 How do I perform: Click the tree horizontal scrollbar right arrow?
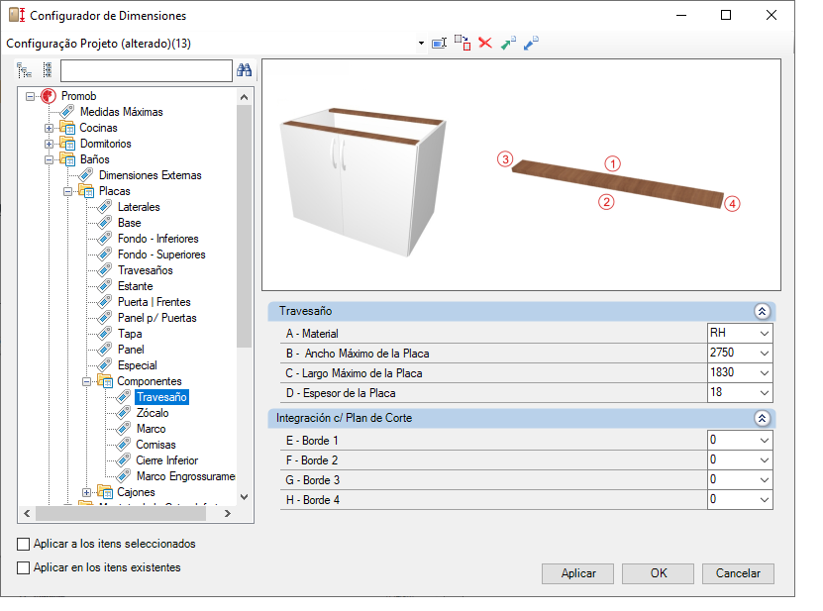227,513
